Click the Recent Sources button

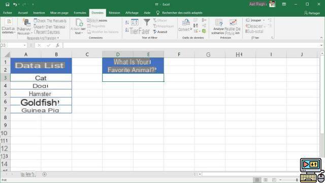(47, 32)
